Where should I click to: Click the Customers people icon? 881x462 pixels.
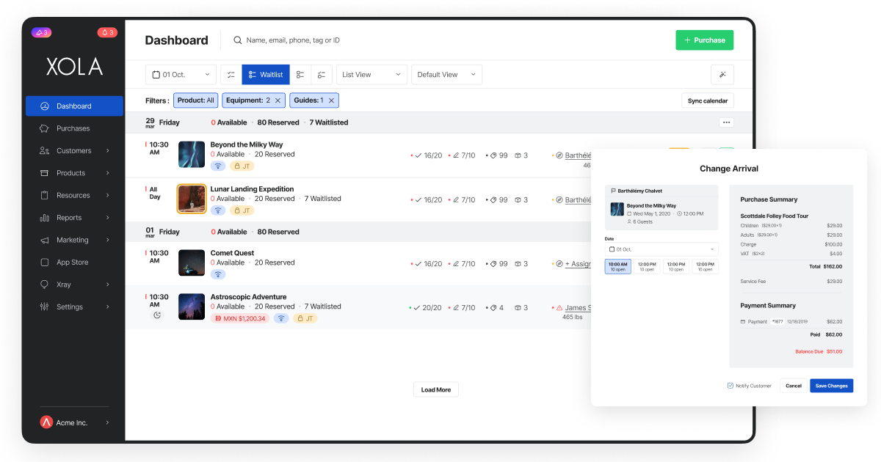point(44,151)
